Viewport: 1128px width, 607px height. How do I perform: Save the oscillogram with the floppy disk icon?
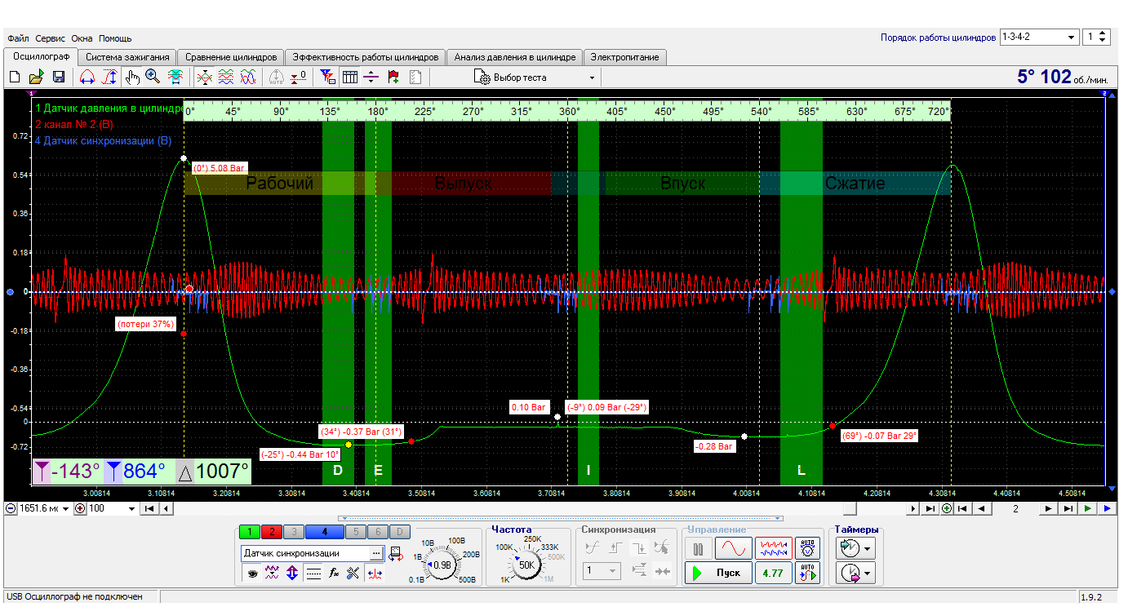click(x=59, y=78)
